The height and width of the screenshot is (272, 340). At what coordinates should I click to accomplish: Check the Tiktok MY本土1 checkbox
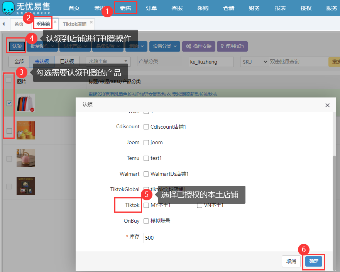point(146,205)
